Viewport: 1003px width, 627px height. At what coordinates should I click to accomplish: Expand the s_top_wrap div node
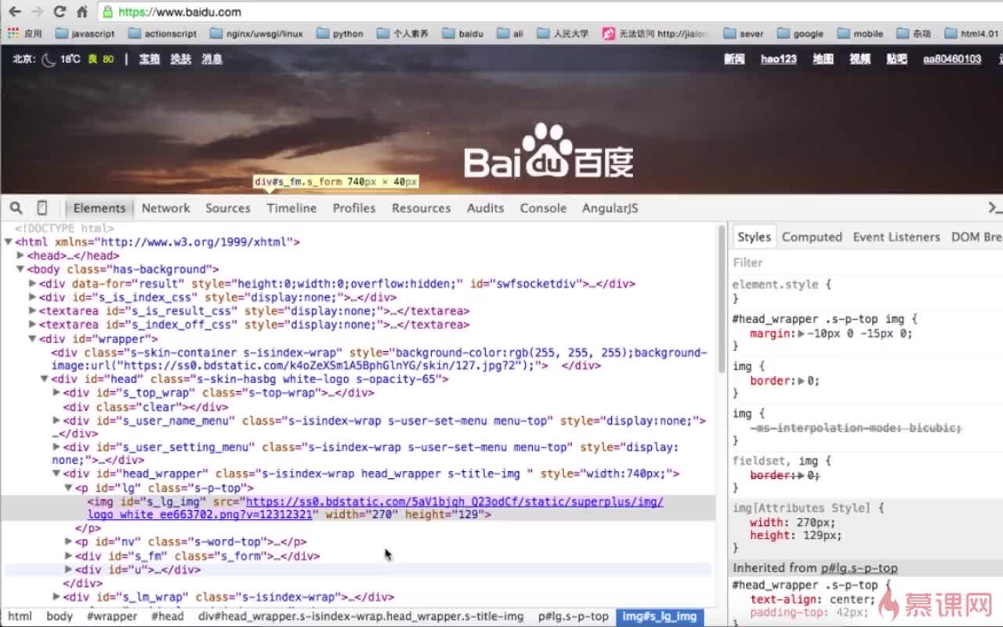56,393
